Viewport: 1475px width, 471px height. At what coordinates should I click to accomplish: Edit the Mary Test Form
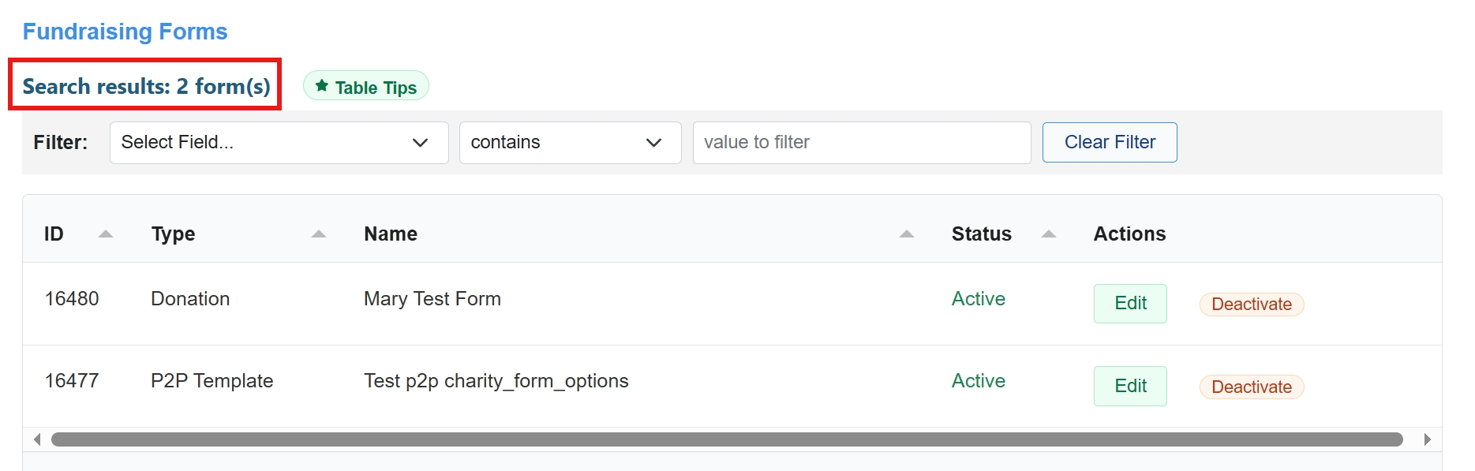(x=1129, y=304)
